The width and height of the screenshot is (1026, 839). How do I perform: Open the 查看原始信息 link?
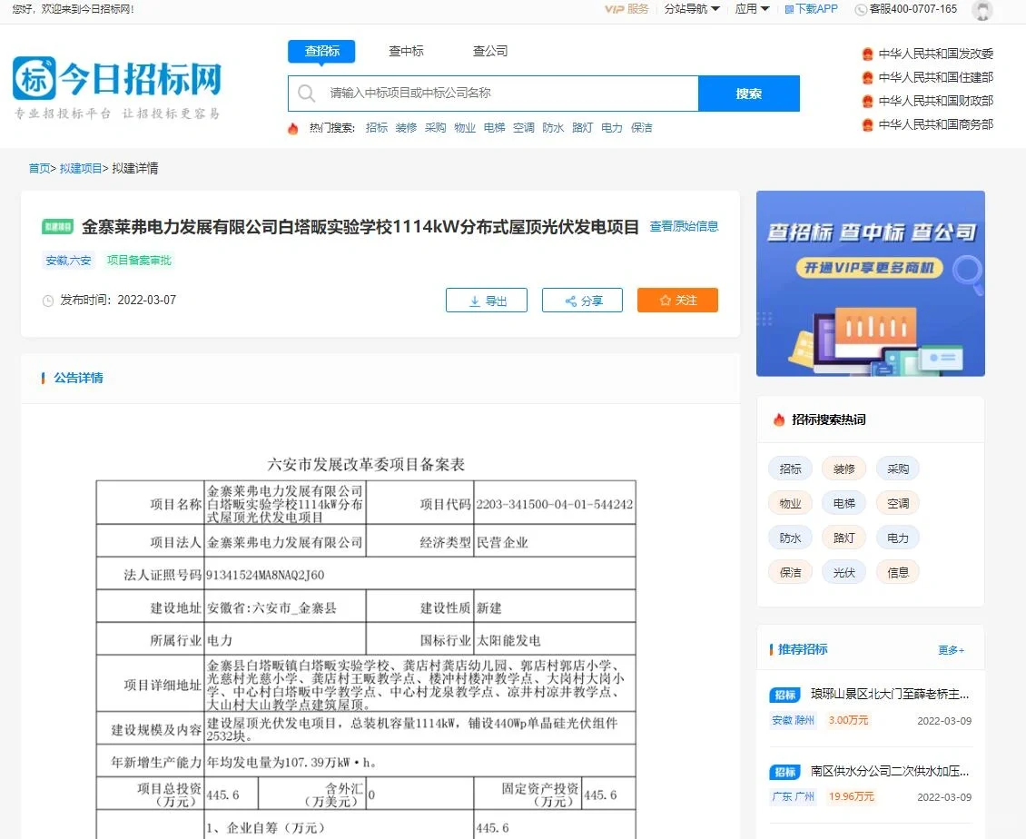point(684,226)
